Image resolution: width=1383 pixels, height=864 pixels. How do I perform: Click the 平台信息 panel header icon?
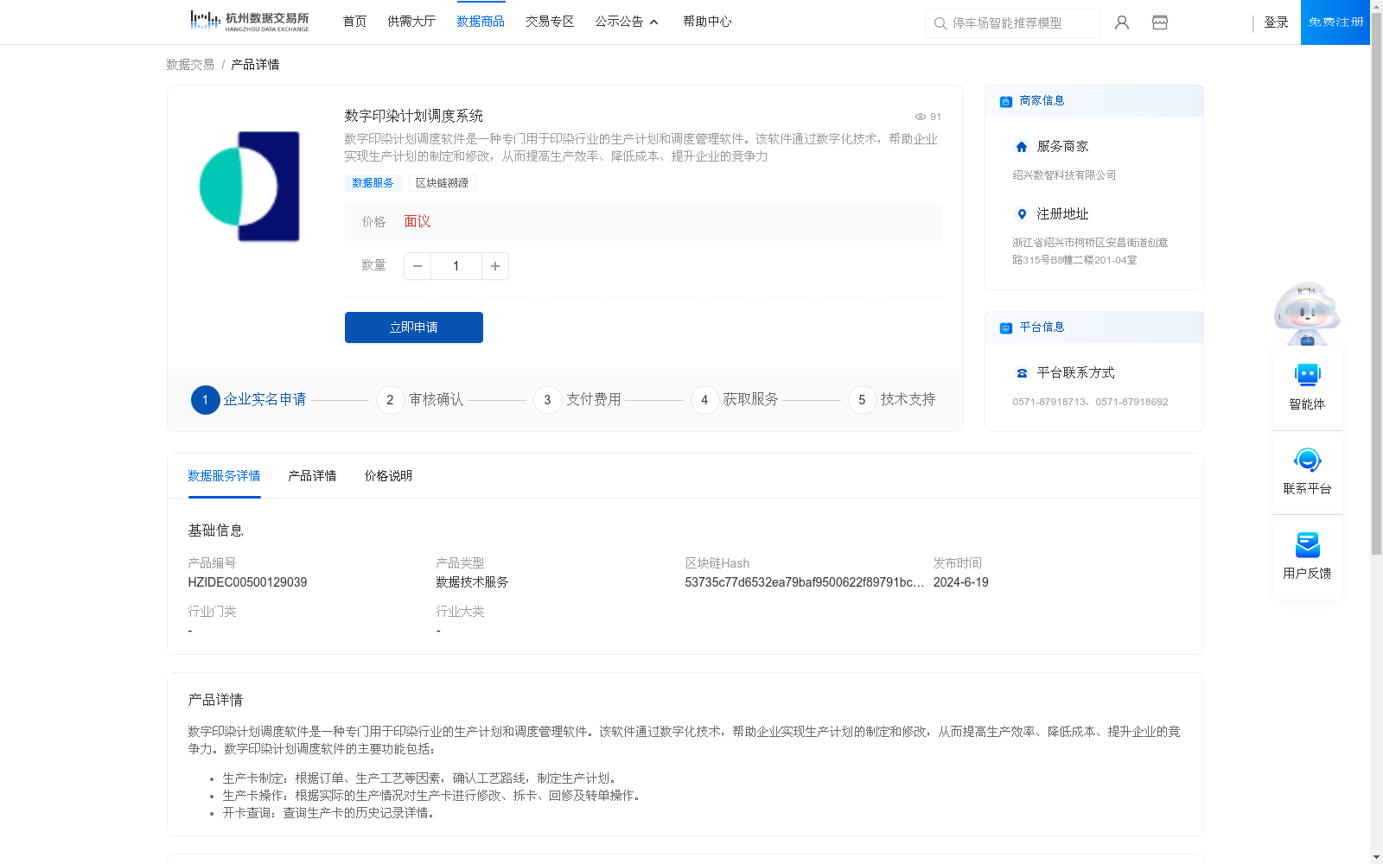tap(1005, 328)
